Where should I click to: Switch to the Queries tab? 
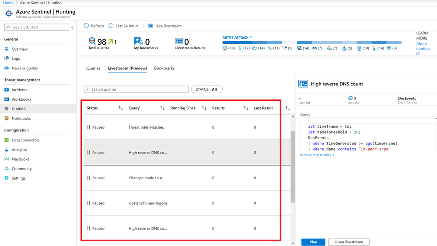(93, 68)
